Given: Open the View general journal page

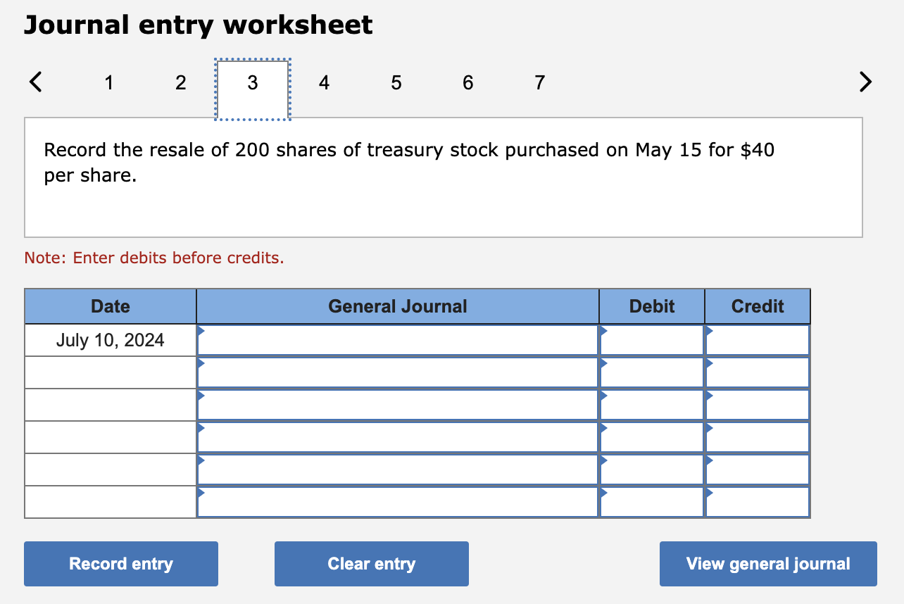Looking at the screenshot, I should point(767,563).
